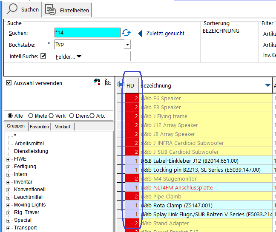
Task: Expand the Intern tree node
Action: coord(8,175)
